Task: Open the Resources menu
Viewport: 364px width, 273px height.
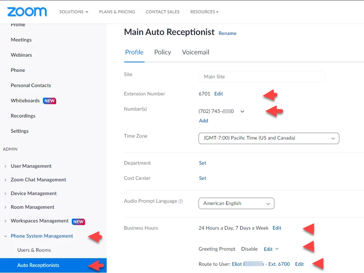Action: pos(204,12)
